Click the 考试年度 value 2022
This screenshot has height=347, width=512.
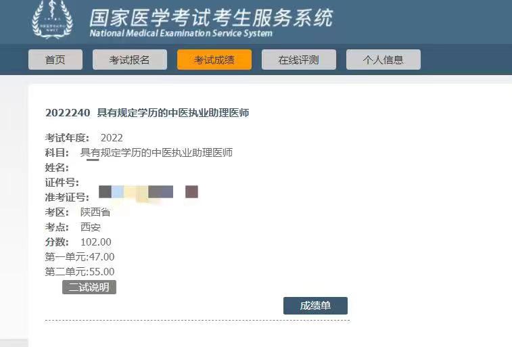pyautogui.click(x=112, y=138)
